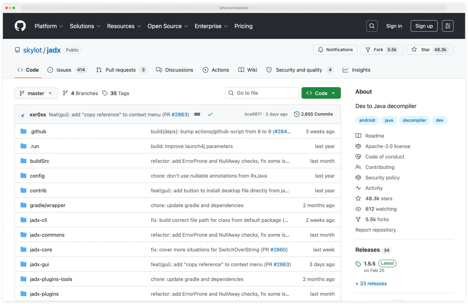Open the green Code dropdown
Screen dimensions: 468x304
[321, 93]
